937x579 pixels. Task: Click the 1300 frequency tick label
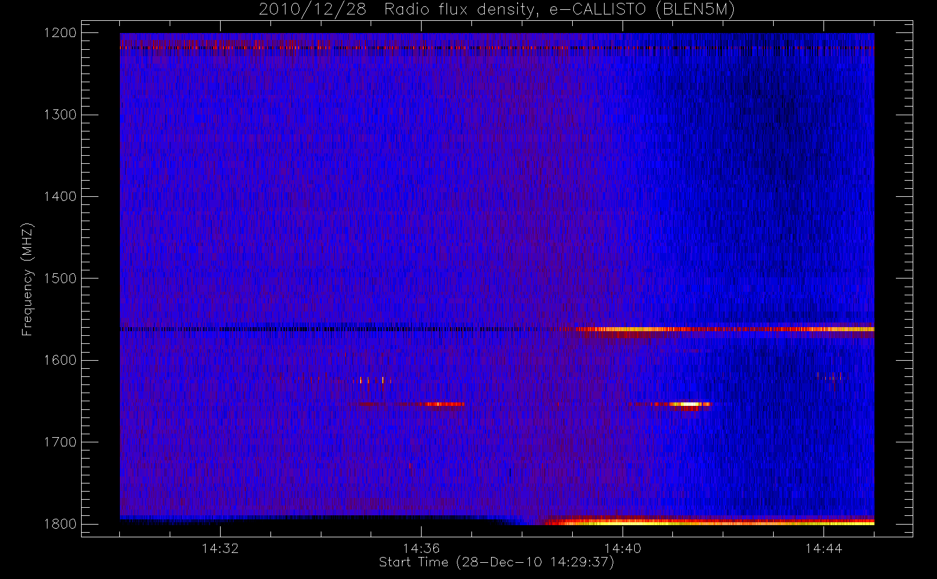[60, 115]
